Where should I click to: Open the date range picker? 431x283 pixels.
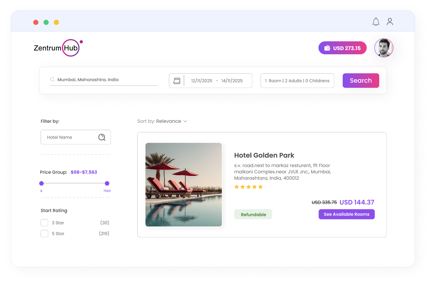[216, 80]
